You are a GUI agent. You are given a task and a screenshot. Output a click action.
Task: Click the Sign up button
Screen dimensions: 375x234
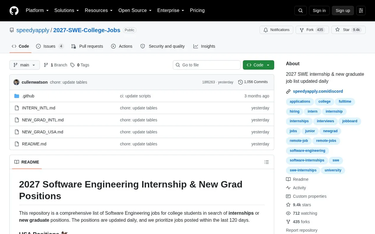(x=343, y=11)
